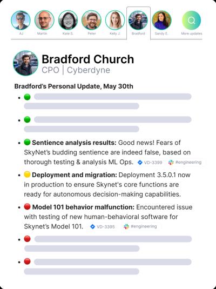Open Martin's update tab
Image resolution: width=216 pixels, height=289 pixels.
tap(44, 21)
